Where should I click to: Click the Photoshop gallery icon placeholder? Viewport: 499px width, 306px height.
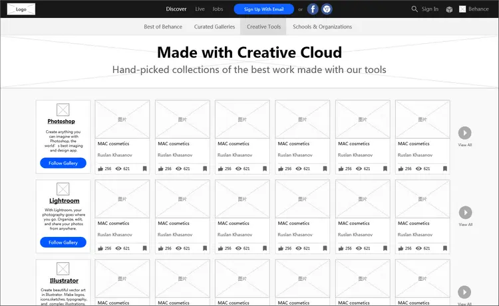tap(63, 110)
